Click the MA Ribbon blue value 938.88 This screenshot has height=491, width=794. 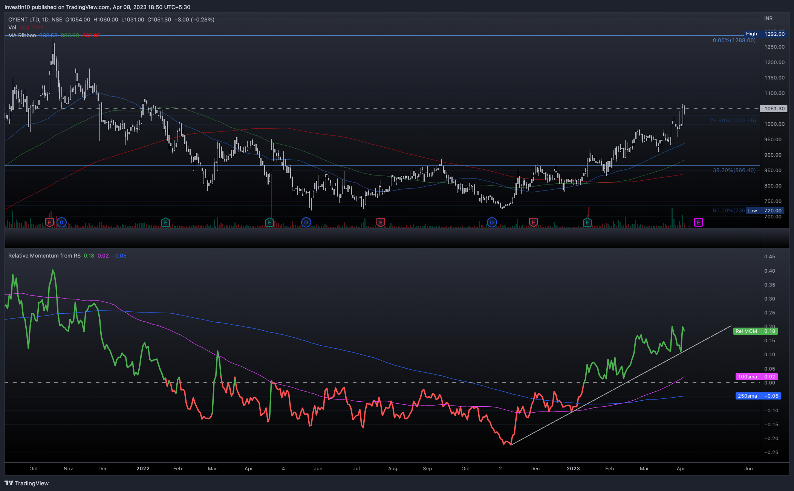pos(48,35)
